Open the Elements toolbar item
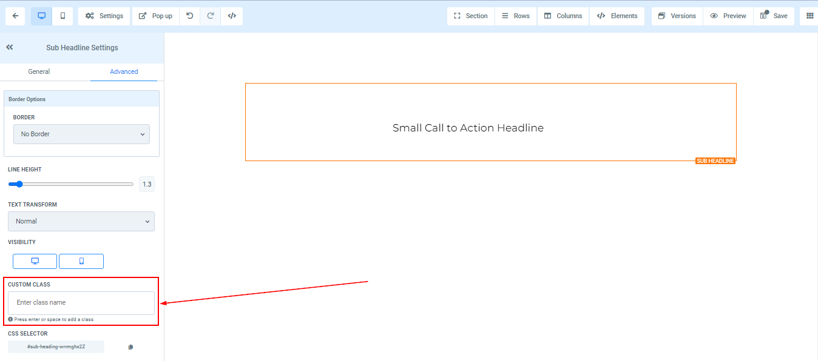 pyautogui.click(x=617, y=16)
